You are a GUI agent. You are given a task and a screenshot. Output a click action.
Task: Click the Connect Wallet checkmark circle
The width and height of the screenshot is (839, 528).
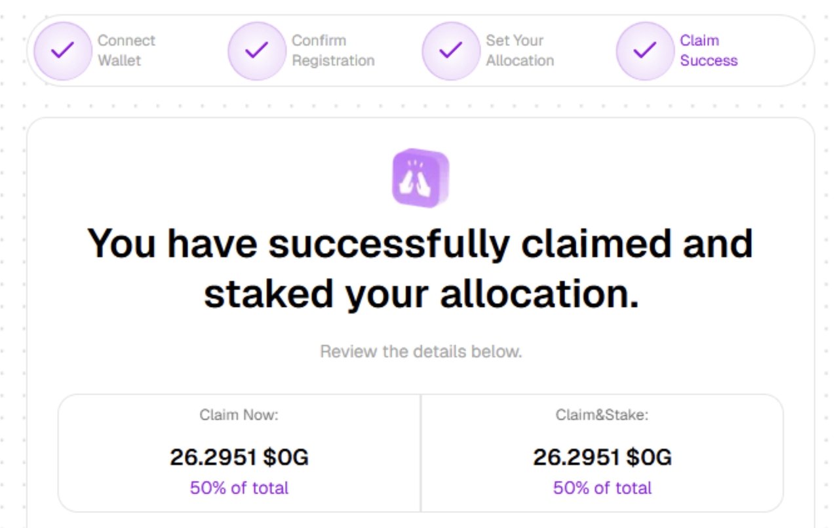tap(62, 51)
